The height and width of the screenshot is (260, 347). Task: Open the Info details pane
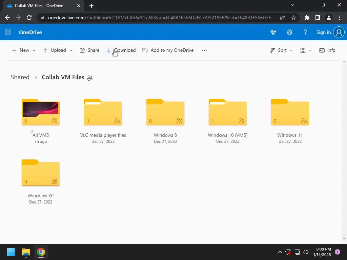[327, 50]
